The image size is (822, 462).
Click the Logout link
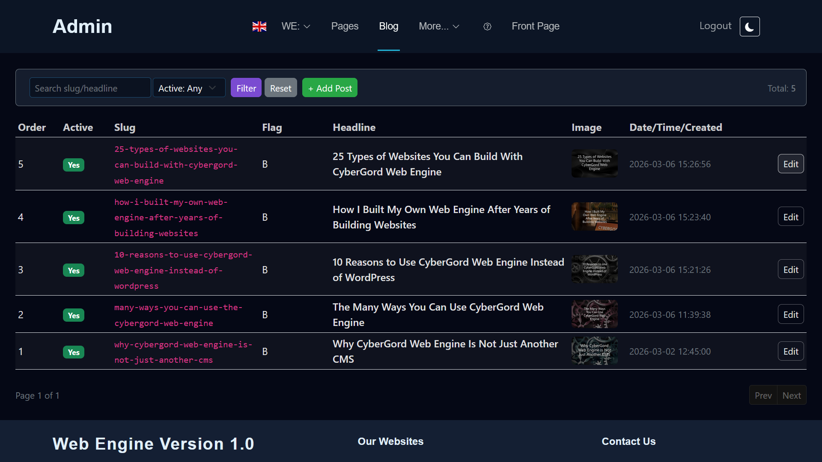715,26
